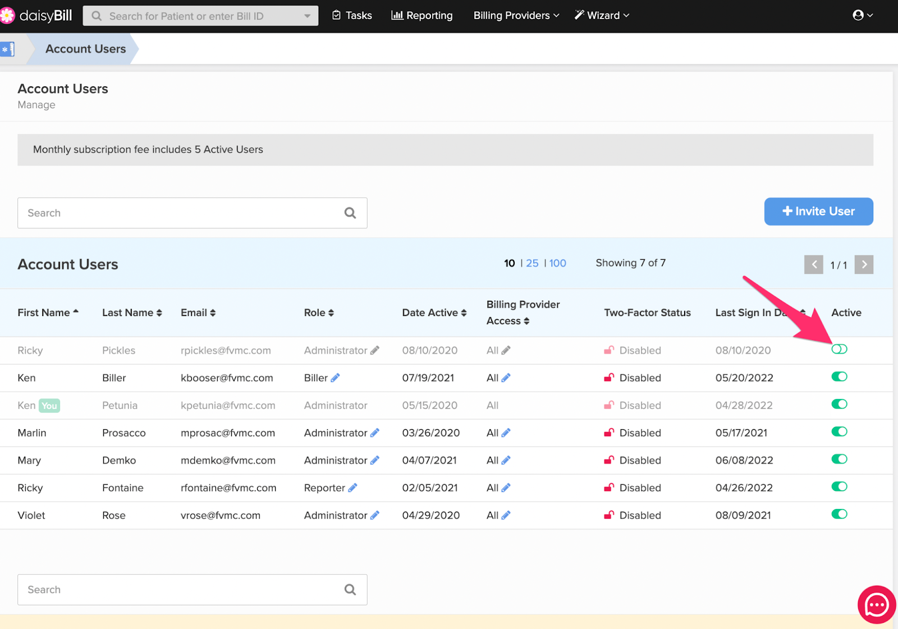Deactivate Ricky Pickles with the Active toggle

point(839,349)
